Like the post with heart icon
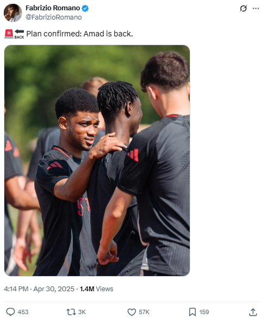 click(x=132, y=312)
